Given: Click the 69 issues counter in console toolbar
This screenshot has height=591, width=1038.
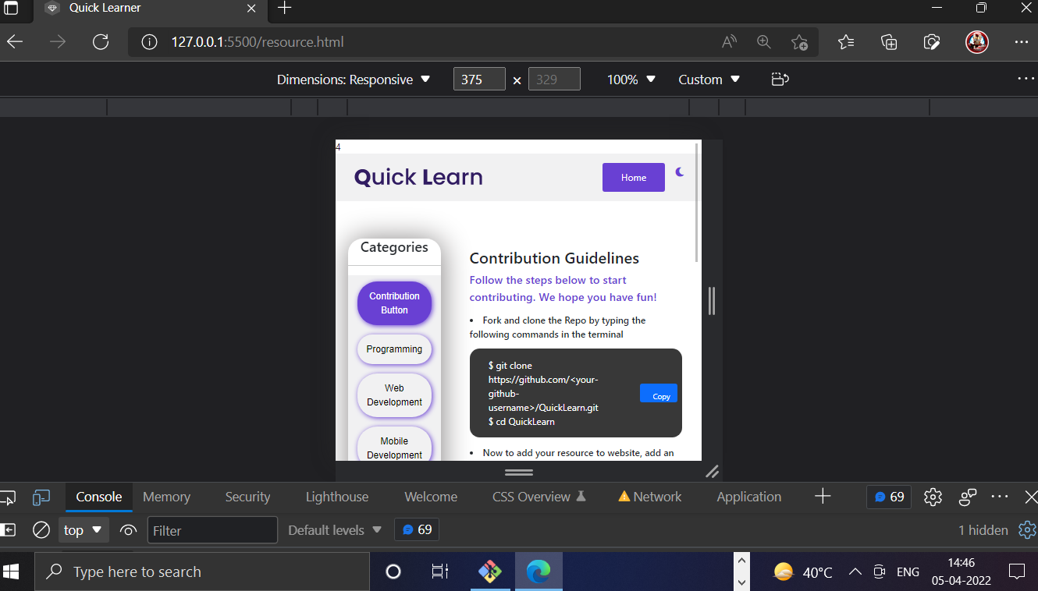Looking at the screenshot, I should pyautogui.click(x=417, y=530).
